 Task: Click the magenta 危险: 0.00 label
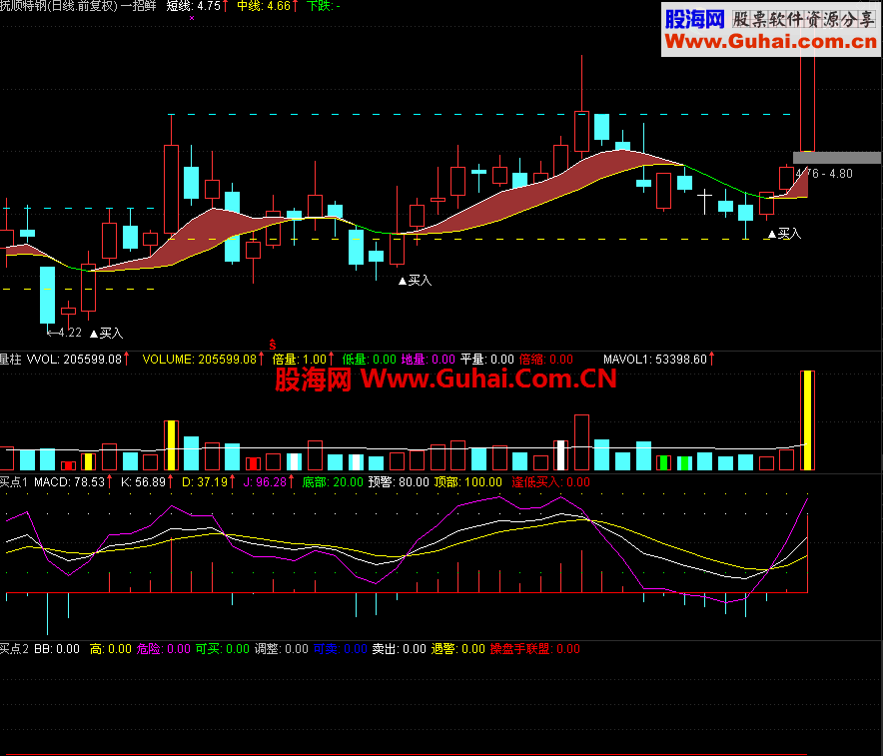pos(163,649)
